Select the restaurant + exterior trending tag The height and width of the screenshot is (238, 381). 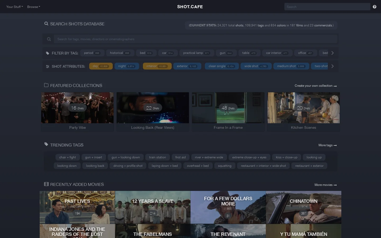[309, 166]
